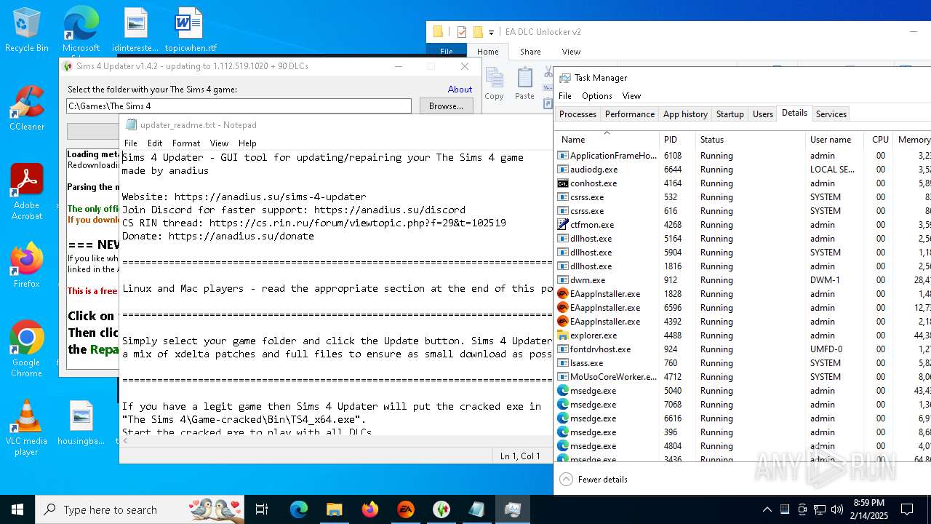
Task: Open the CCleaner desktop shortcut
Action: click(x=27, y=108)
